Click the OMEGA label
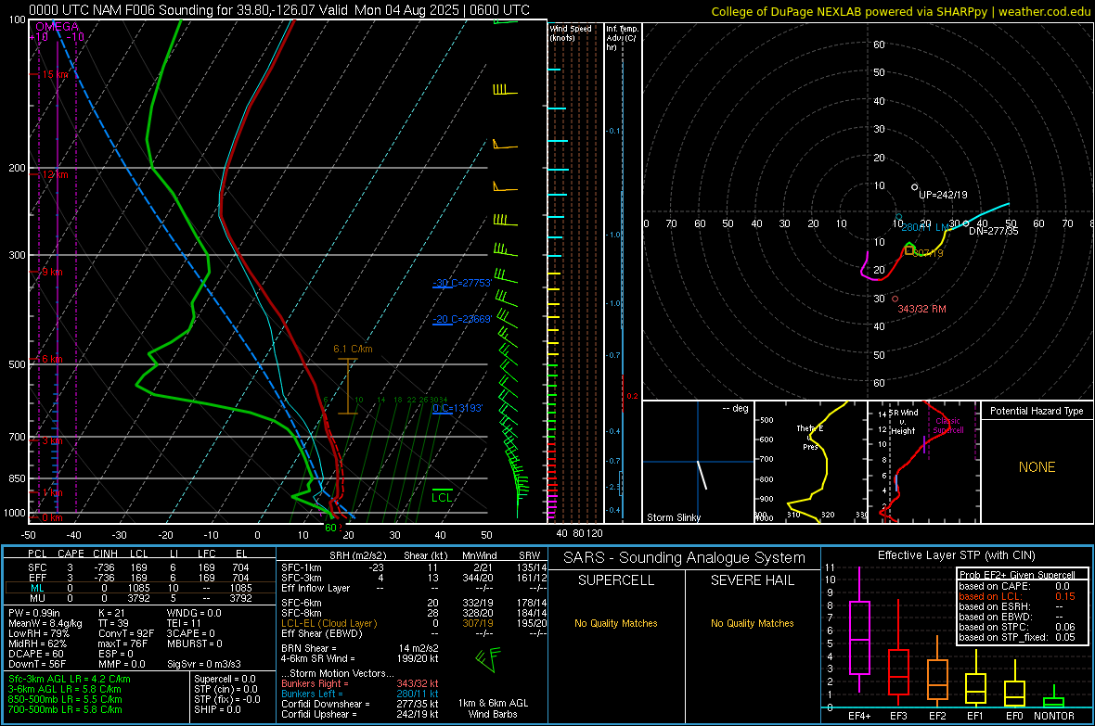This screenshot has width=1095, height=726. (x=58, y=27)
